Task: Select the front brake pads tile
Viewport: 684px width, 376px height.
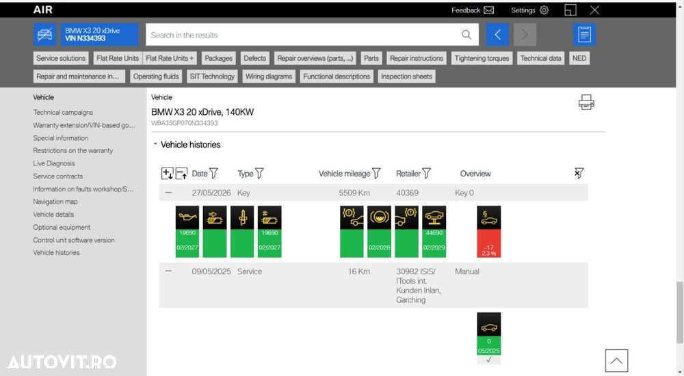Action: click(352, 232)
